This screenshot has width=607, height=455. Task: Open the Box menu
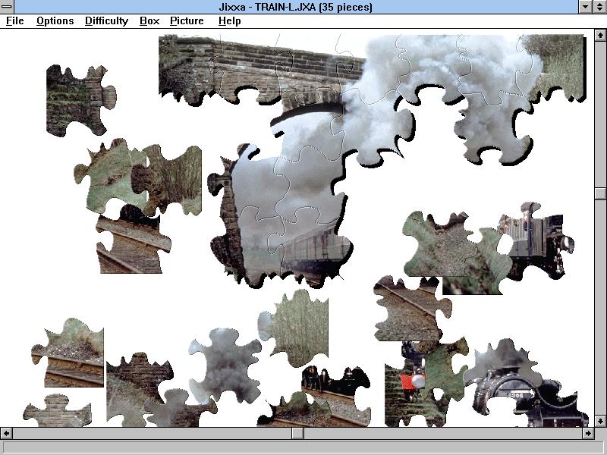(149, 21)
